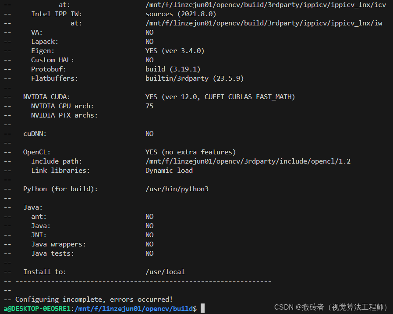Screen dimensions: 393x314
Task: Select the Java wrappers NO status
Action: 149,244
